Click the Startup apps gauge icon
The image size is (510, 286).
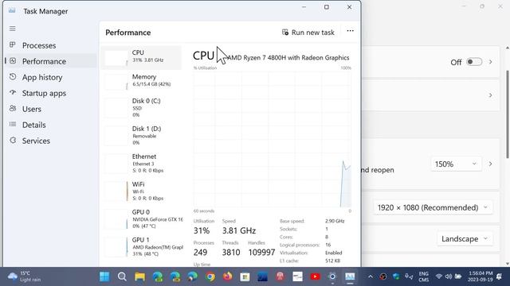pyautogui.click(x=13, y=93)
